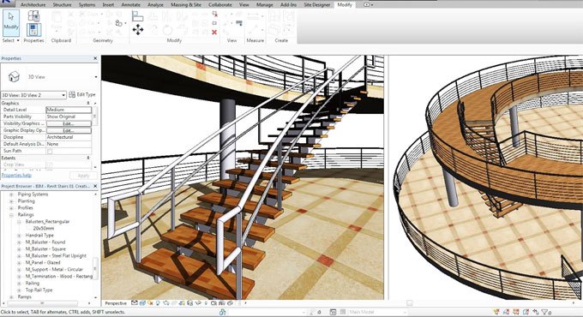Open the Structure ribbon tab
Screen dimensions: 583x317
coord(62,5)
